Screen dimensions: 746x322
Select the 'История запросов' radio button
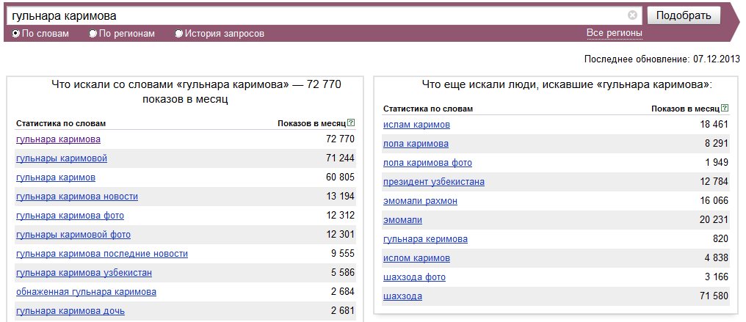pyautogui.click(x=179, y=34)
